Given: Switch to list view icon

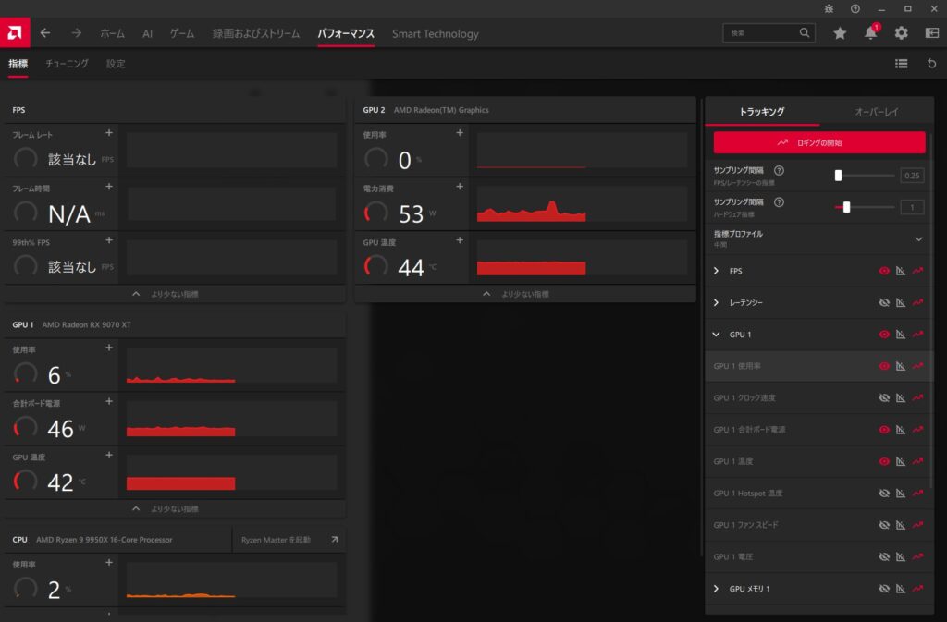Looking at the screenshot, I should [901, 64].
